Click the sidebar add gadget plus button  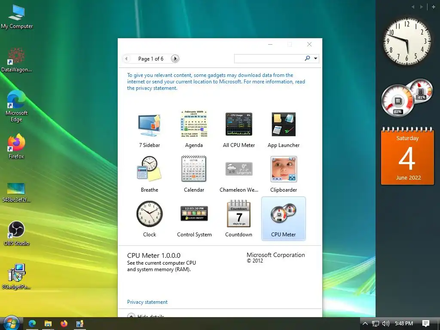coord(434,7)
